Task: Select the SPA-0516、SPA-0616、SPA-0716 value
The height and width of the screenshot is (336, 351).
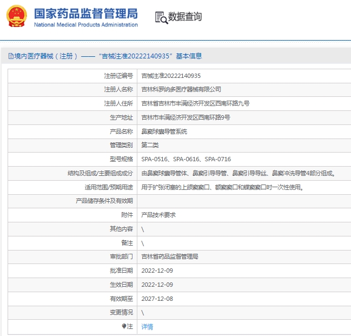Action: [x=186, y=159]
